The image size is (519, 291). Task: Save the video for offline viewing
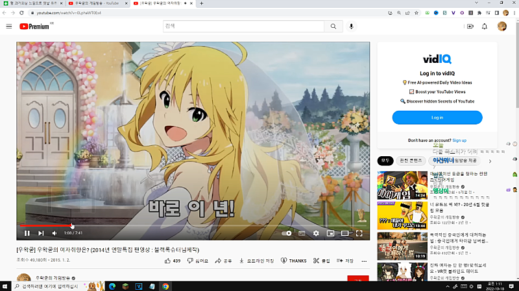click(x=256, y=261)
